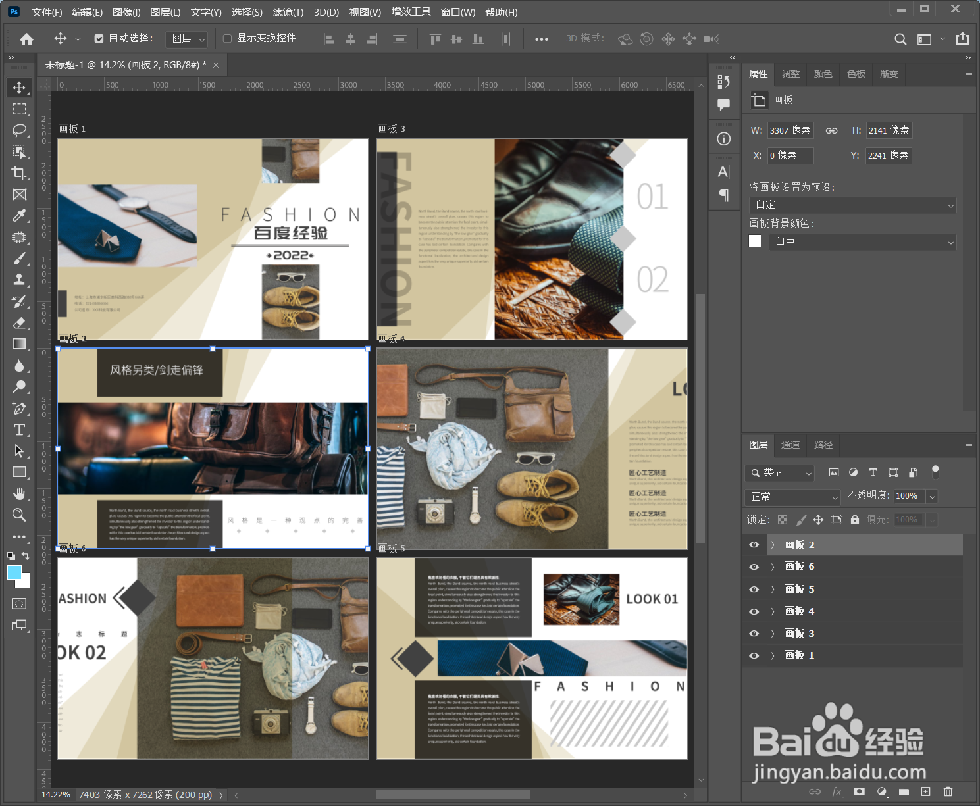Expand the 画板 1 layer group
The height and width of the screenshot is (806, 980).
[773, 655]
